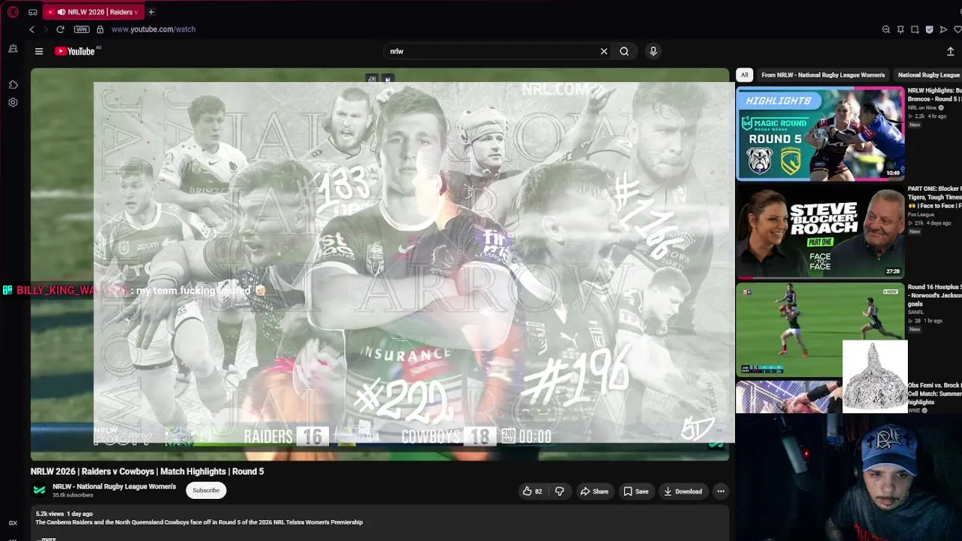Share the video
This screenshot has height=541, width=962.
click(x=594, y=491)
